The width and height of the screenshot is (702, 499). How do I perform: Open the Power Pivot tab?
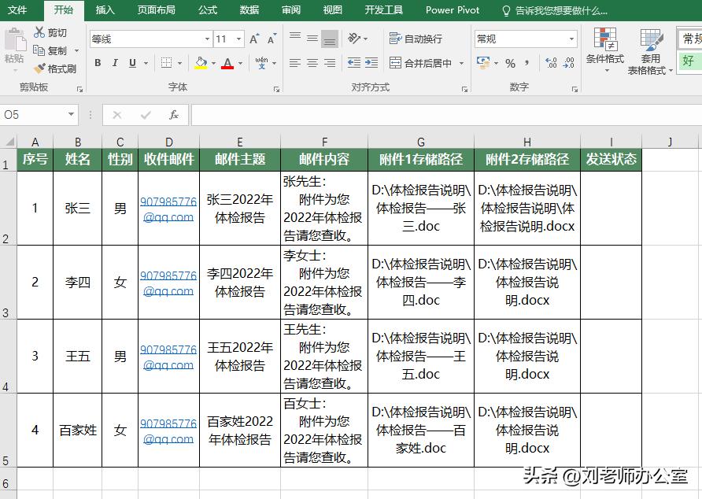[453, 10]
